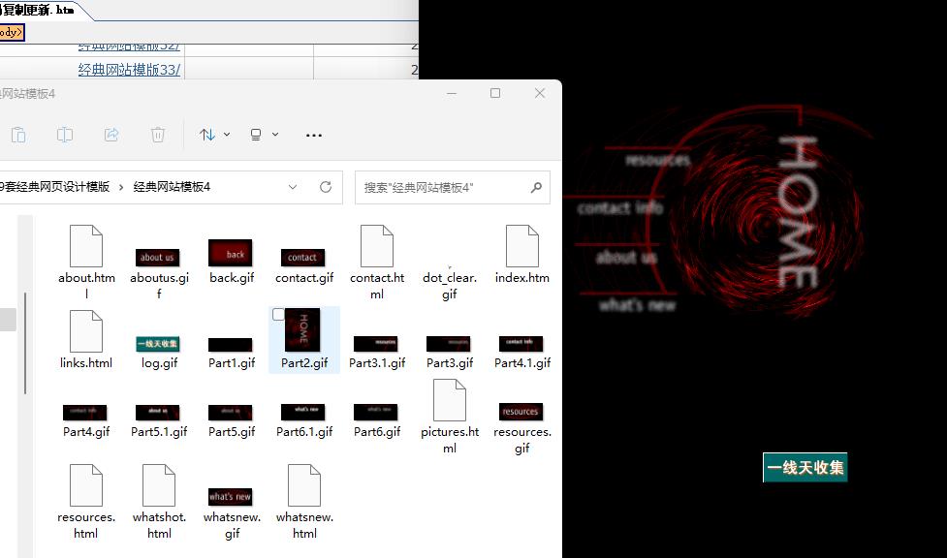Select the whatshot.html file icon
Viewport: 947px width, 558px height.
click(159, 485)
